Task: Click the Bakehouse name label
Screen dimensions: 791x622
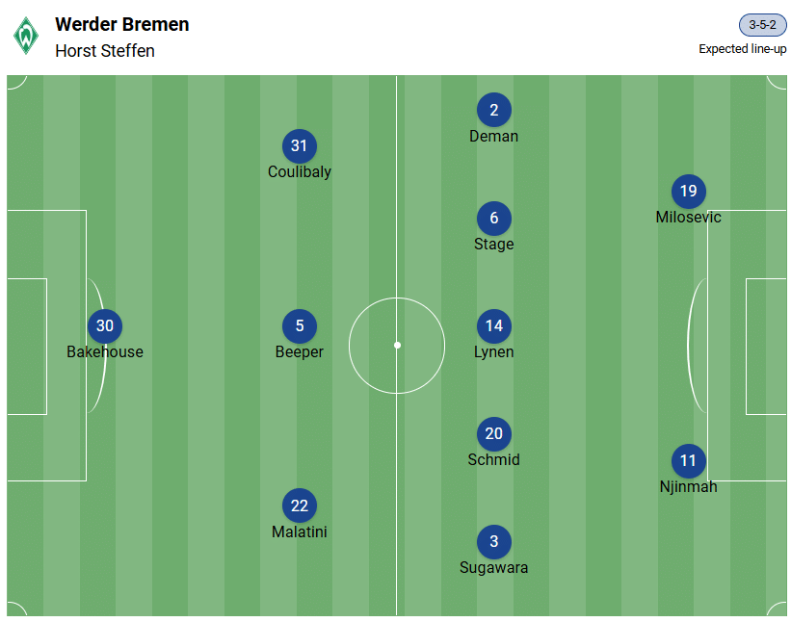Action: (x=105, y=352)
